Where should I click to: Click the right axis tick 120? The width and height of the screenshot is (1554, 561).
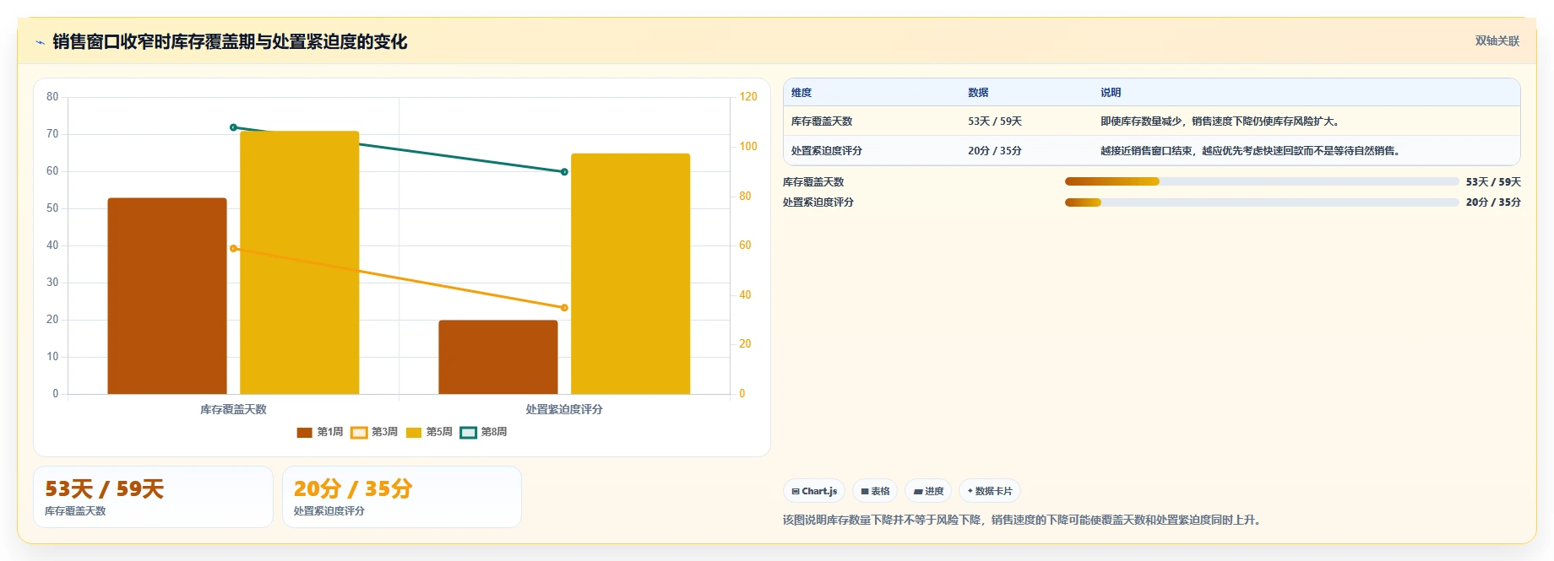(748, 97)
